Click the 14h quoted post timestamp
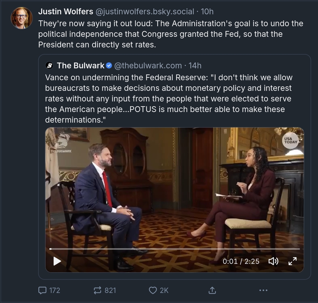This screenshot has width=318, height=303. [195, 66]
